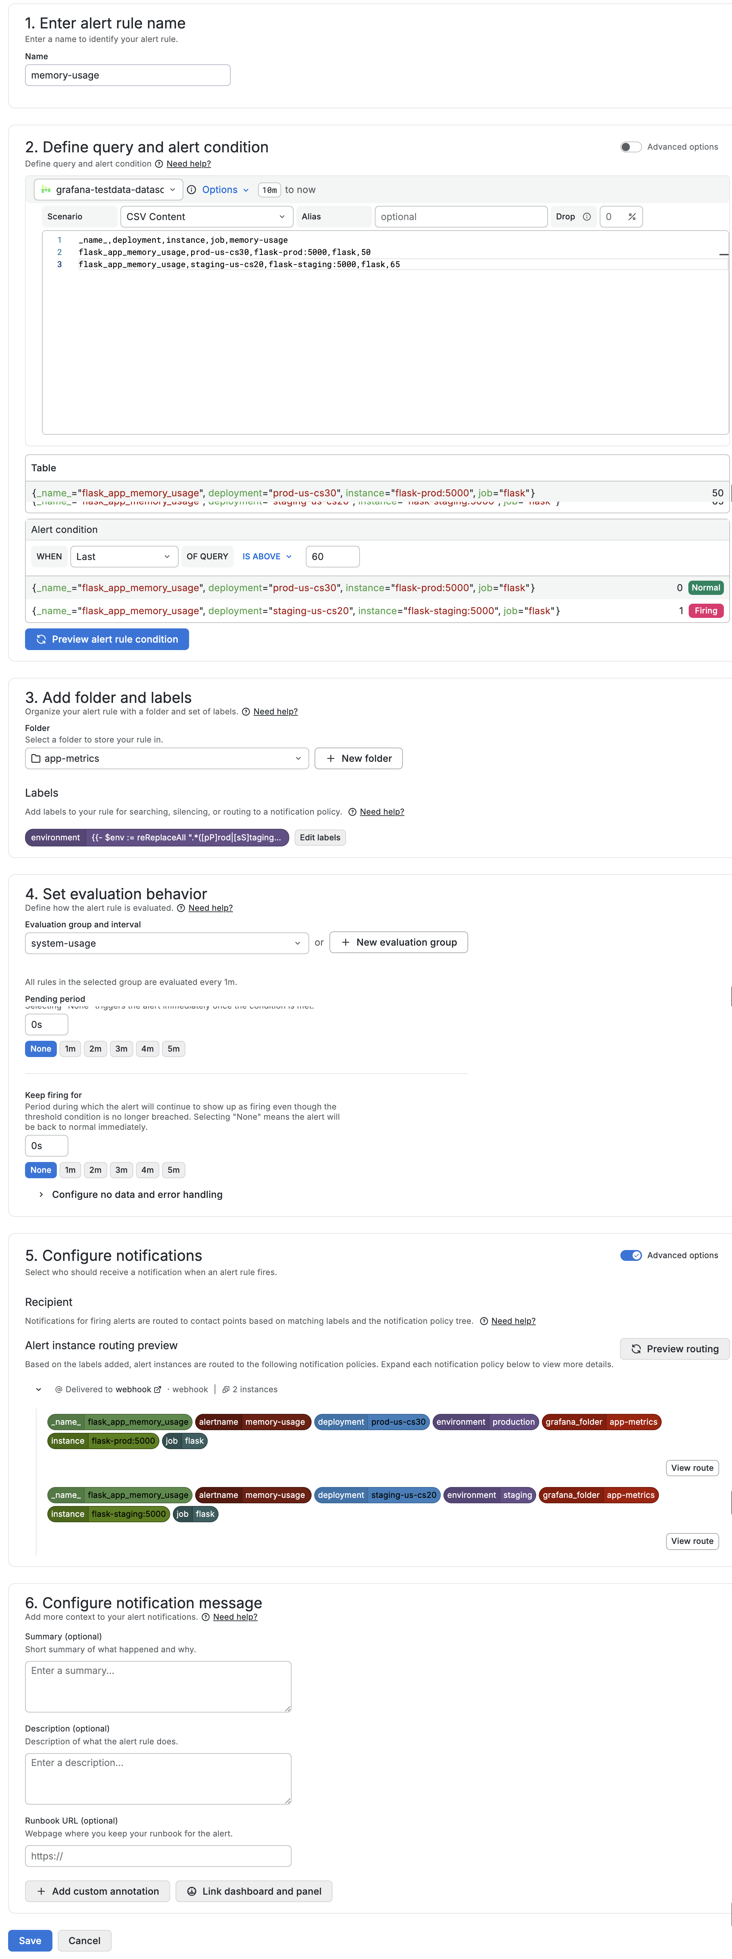Viewport: 732px width, 1959px height.
Task: Click the plus icon on Add custom annotation
Action: tap(41, 1891)
